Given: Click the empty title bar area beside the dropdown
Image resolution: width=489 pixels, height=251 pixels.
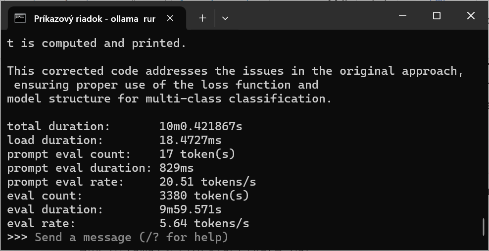Looking at the screenshot, I should (x=307, y=18).
